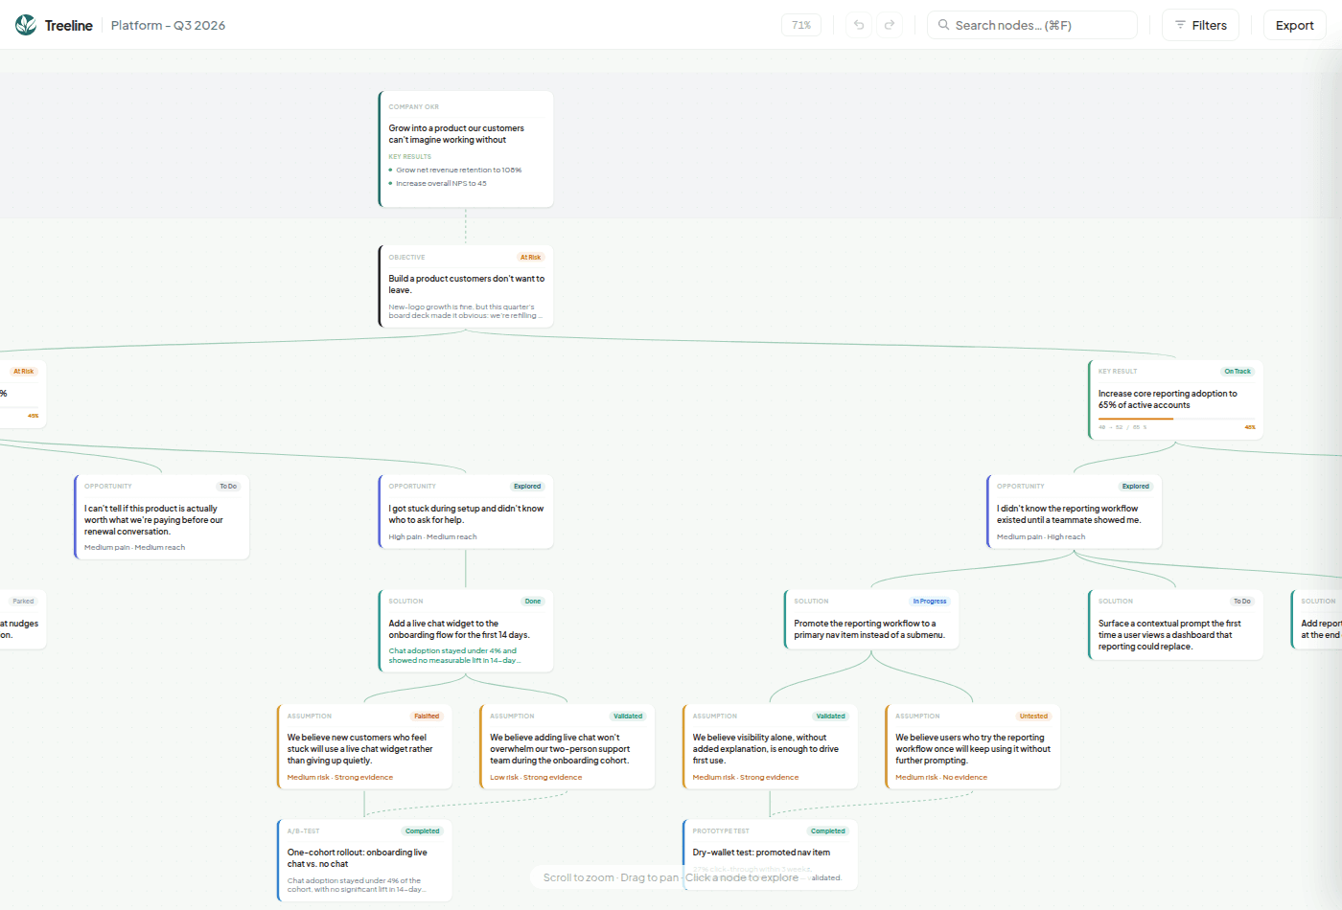Open the Platform – Q3 2026 title
The image size is (1342, 910).
point(168,25)
